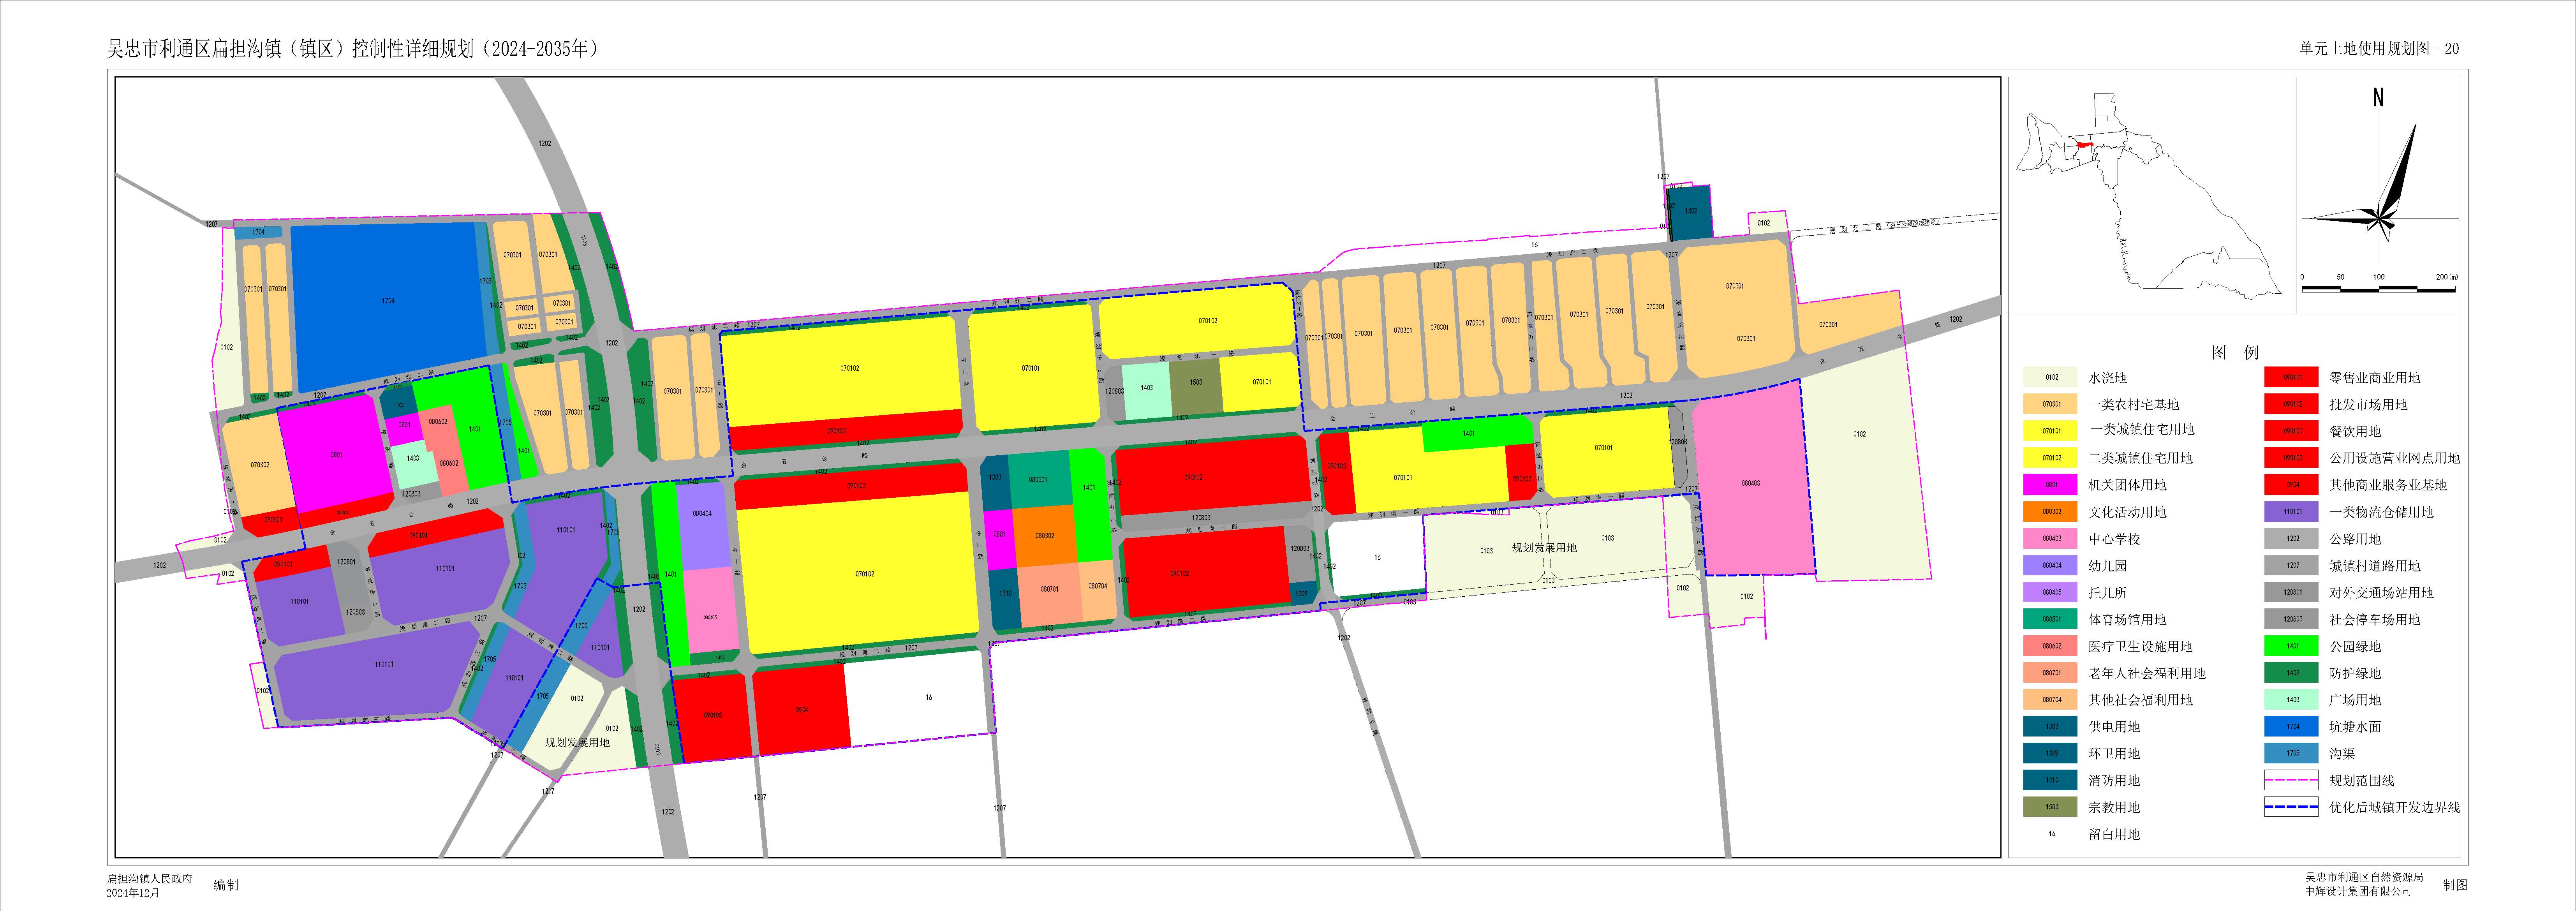The height and width of the screenshot is (911, 2576).
Task: Click the 图例 legend heading
Action: [x=2235, y=352]
